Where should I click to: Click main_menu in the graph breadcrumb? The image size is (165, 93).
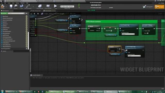click(49, 14)
